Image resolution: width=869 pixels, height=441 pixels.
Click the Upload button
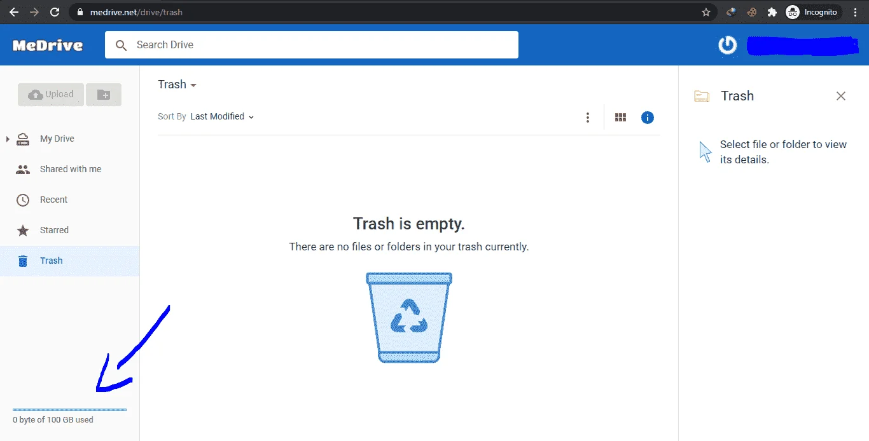click(51, 95)
